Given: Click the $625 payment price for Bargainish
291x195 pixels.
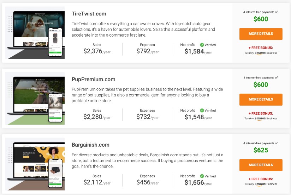Looking at the screenshot, I should point(261,150).
